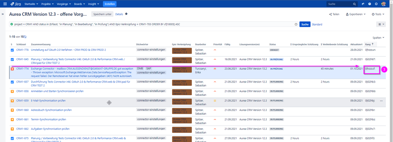This screenshot has height=142, width=393.
Task: Click orange sub-task icon of CRM1-862
Action: pyautogui.click(x=12, y=129)
